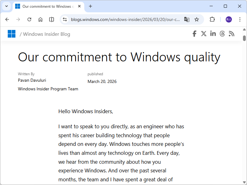Share the post on Facebook
Image resolution: width=247 pixels, height=185 pixels.
[194, 34]
